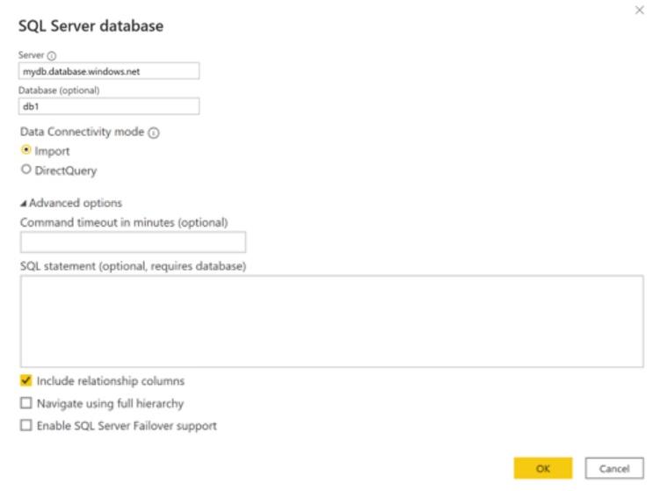The width and height of the screenshot is (653, 491).
Task: Enable Navigate using full hierarchy
Action: 25,404
